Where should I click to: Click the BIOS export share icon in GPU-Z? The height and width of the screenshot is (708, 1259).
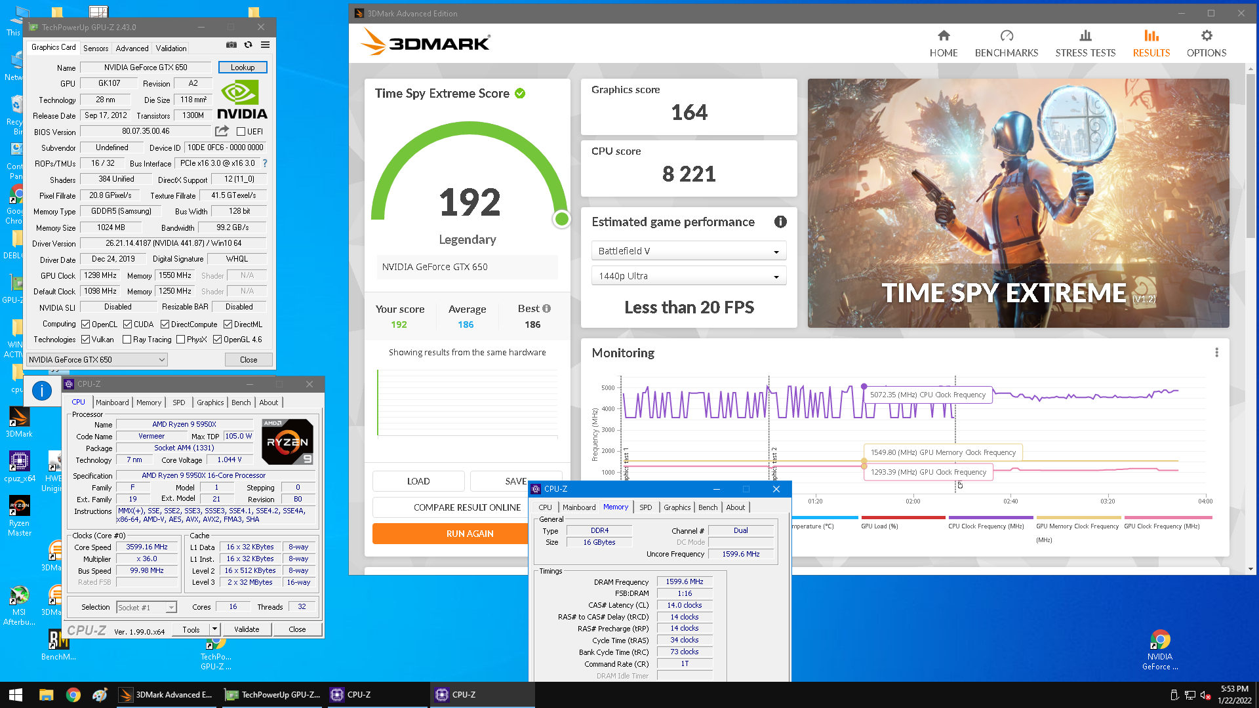[222, 131]
